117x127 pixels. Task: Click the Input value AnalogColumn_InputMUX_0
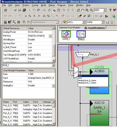click(41, 78)
